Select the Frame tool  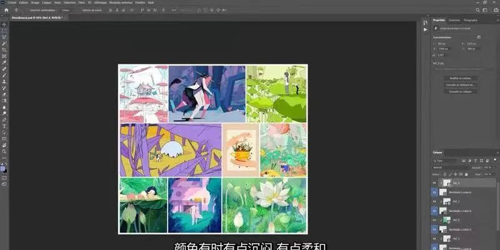(4, 56)
